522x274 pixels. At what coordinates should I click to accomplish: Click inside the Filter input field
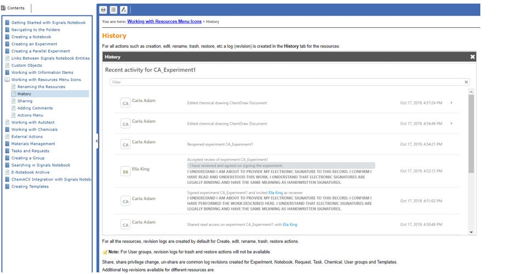coord(286,82)
